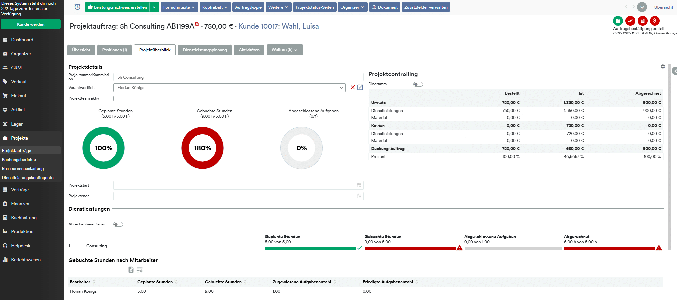Viewport: 677px width, 300px height.
Task: Toggle the Diagramm switch in Projektcontrolling
Action: (x=418, y=84)
